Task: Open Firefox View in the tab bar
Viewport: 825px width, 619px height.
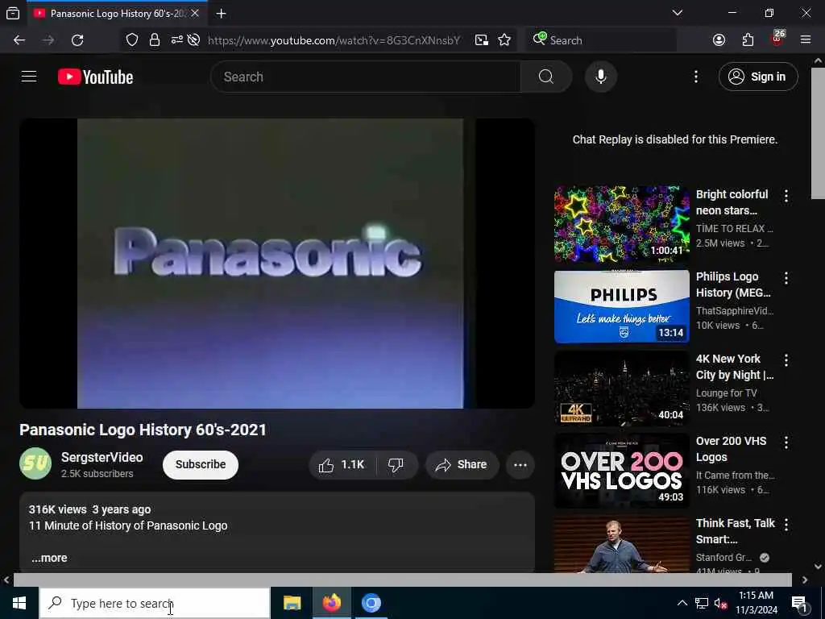Action: click(x=13, y=13)
